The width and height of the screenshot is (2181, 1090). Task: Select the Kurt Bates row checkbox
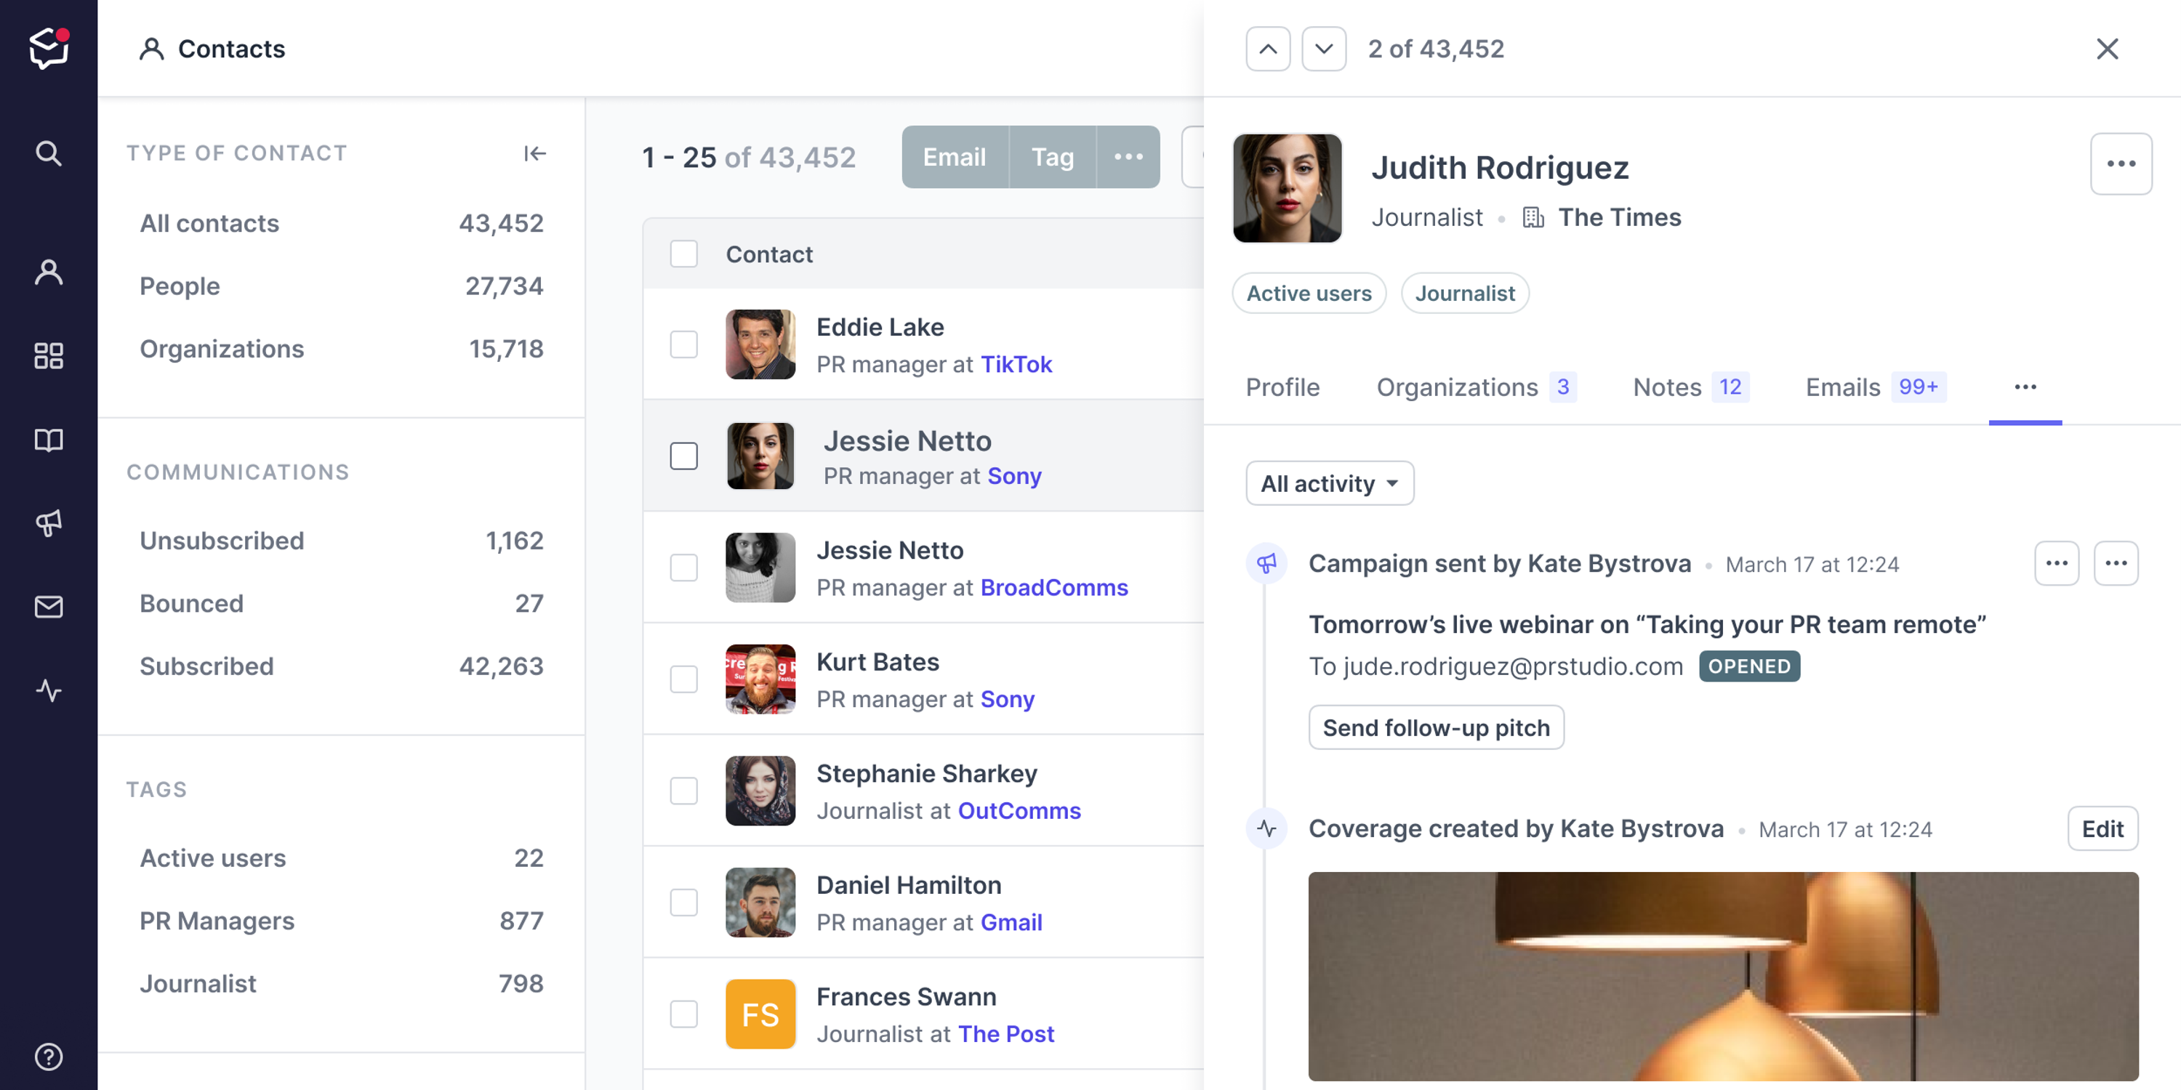click(x=683, y=679)
